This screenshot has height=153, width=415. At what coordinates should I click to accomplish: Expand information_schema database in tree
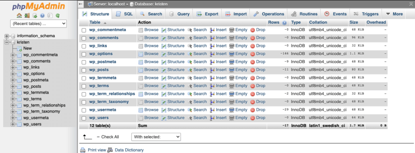tap(6, 36)
